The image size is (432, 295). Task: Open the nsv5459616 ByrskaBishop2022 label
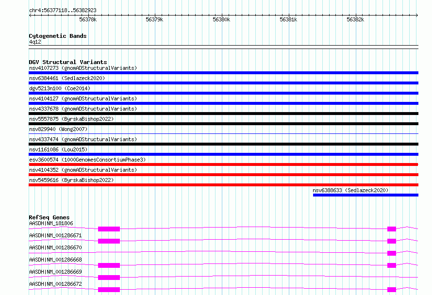tap(71, 180)
